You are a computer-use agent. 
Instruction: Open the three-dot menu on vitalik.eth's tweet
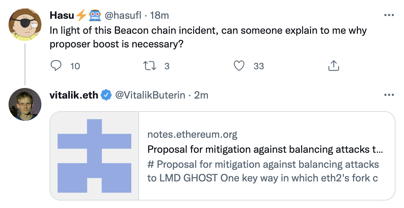click(389, 95)
